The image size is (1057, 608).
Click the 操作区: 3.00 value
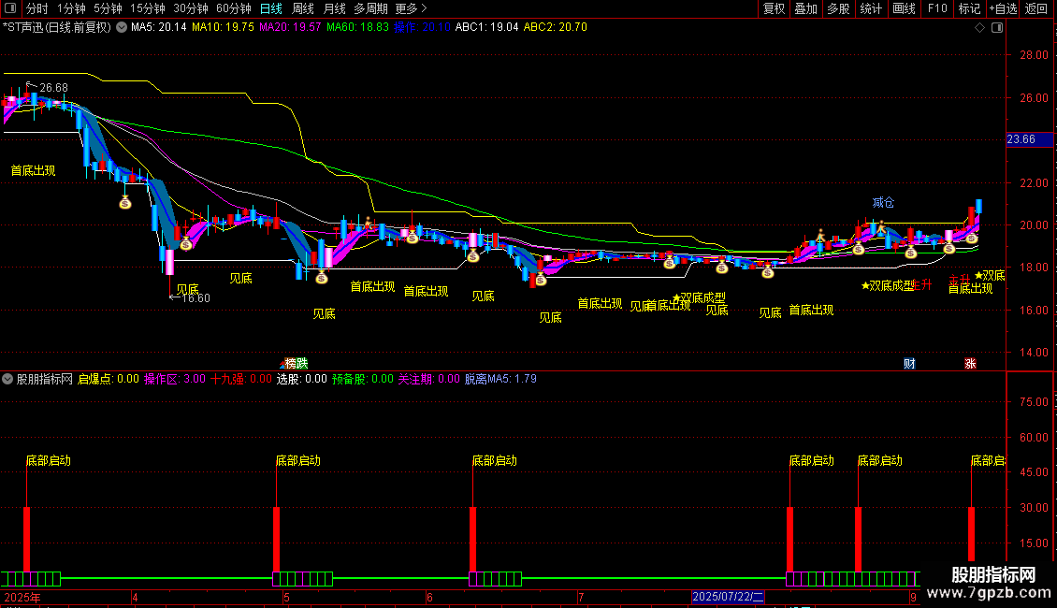click(x=175, y=380)
